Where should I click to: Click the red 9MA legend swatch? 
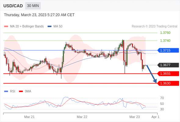(x=21, y=91)
